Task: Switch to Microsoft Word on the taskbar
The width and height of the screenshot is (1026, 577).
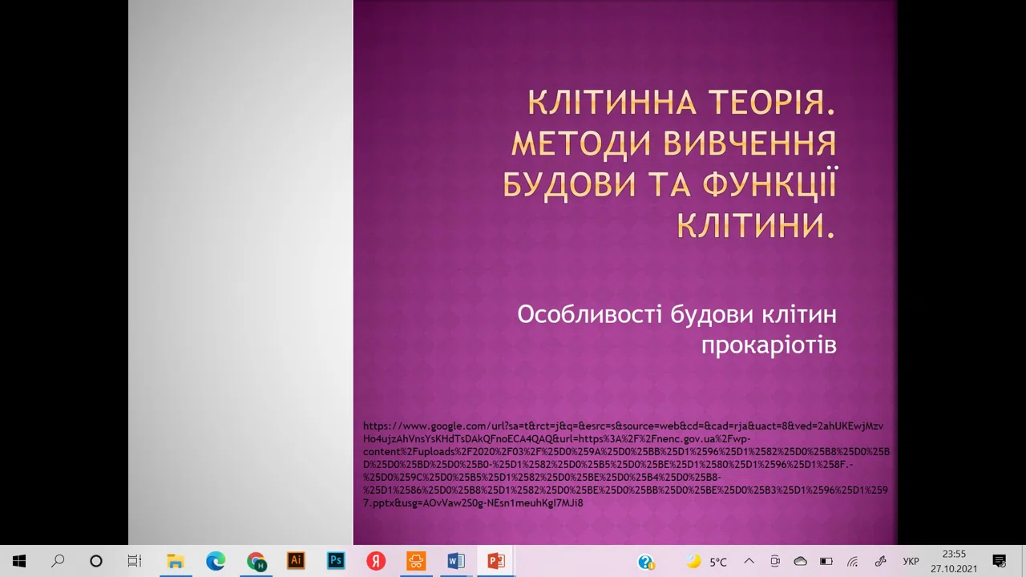Action: [456, 561]
